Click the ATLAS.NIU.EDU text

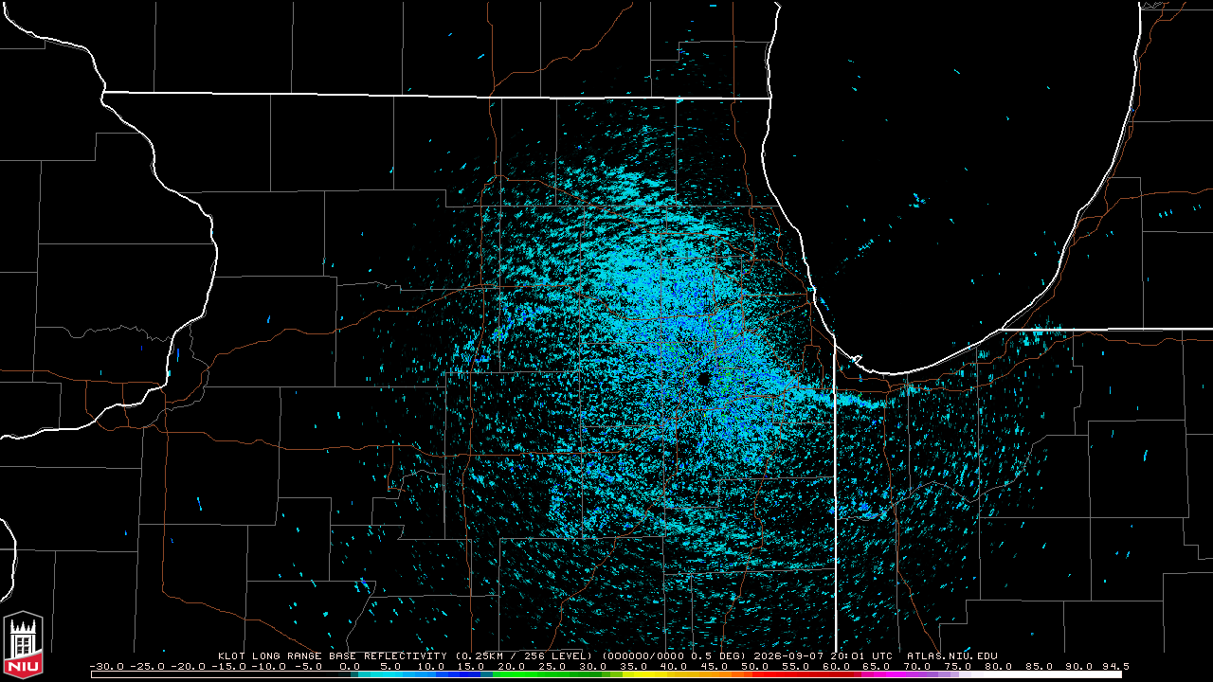point(952,655)
